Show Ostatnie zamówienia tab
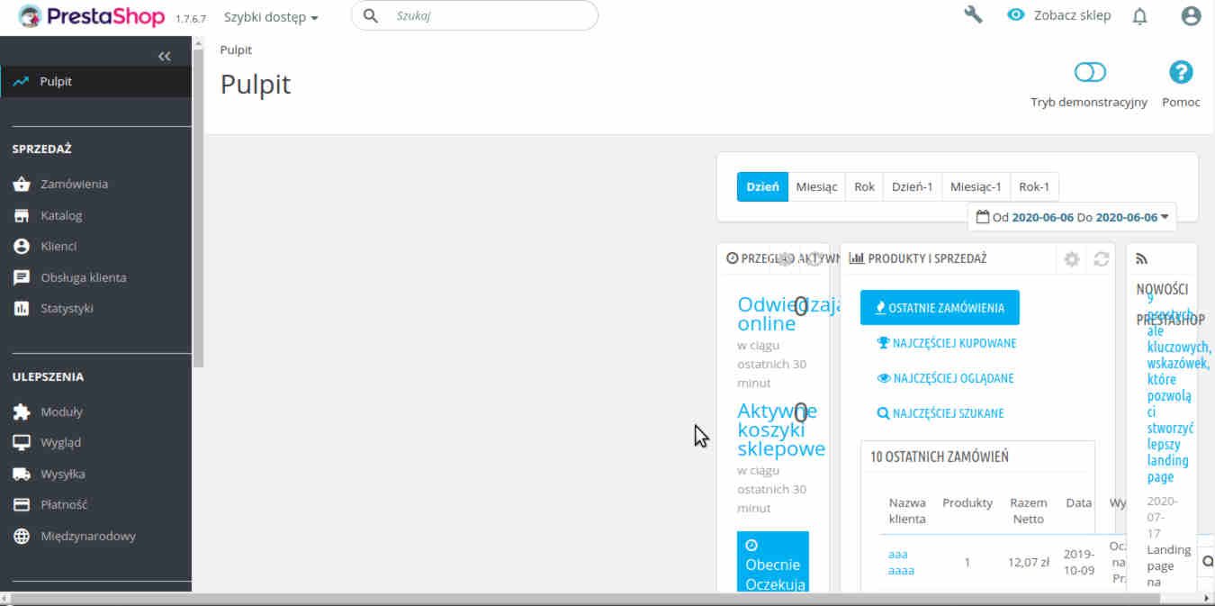 (x=940, y=307)
